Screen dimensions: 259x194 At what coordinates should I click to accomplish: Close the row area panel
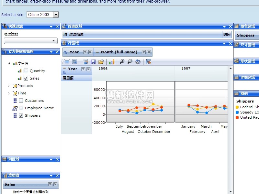[230, 43]
